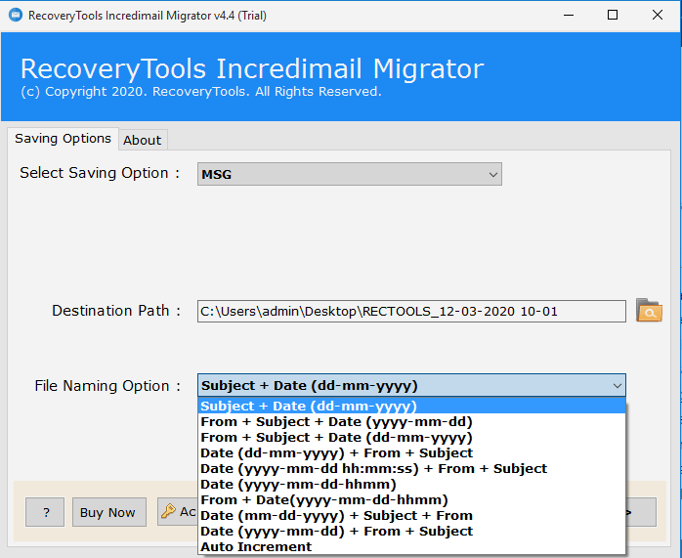Choose "Date (dd-mm-yyyy) + From + Subject"
The width and height of the screenshot is (682, 558).
(411, 453)
